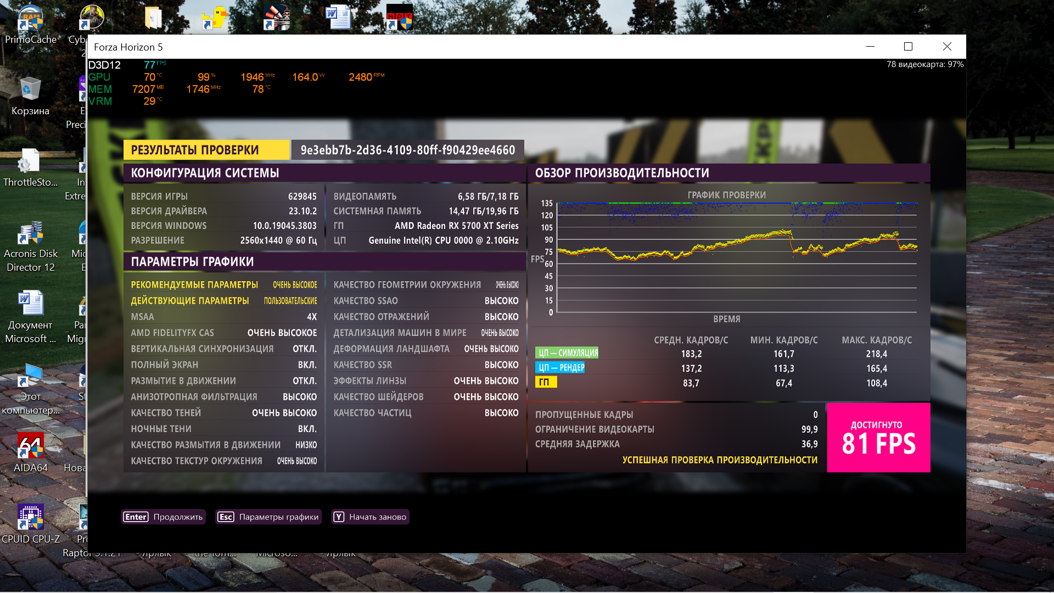
Task: Open the folder icon at top of desktop
Action: click(153, 18)
